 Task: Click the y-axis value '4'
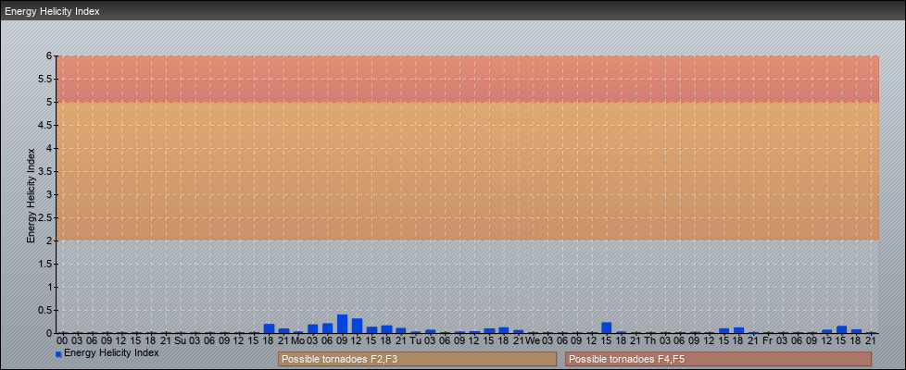[x=49, y=148]
